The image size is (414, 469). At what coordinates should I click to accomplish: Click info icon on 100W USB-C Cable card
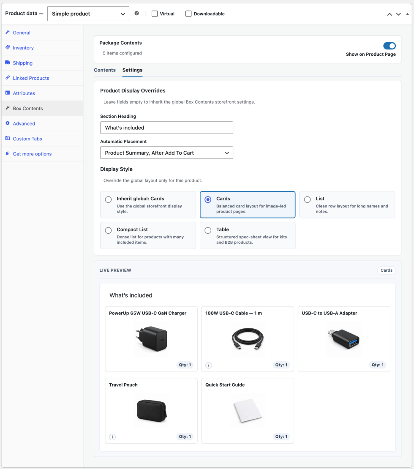pos(209,365)
